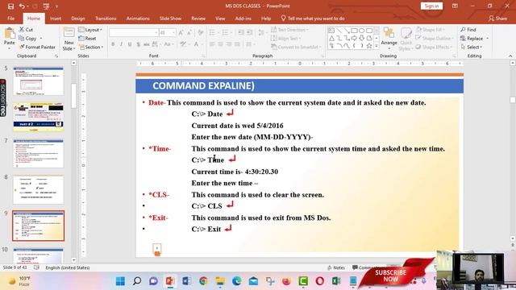Toggle Bold formatting
The height and width of the screenshot is (290, 516).
(x=113, y=44)
